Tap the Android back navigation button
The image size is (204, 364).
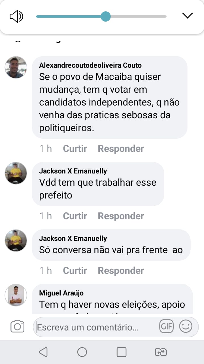[43, 352]
